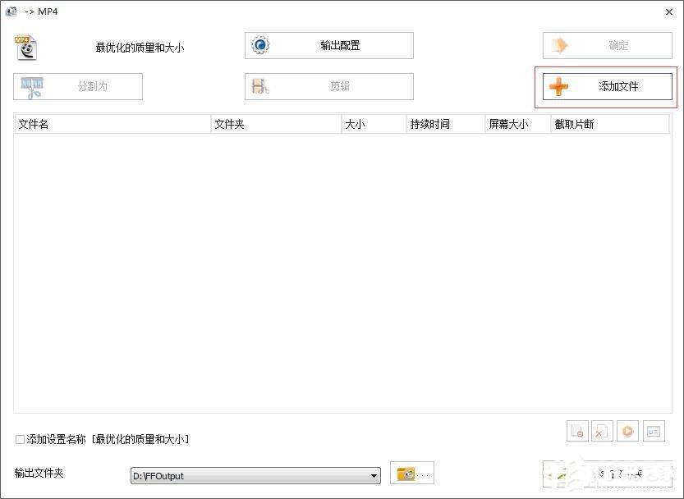The image size is (684, 499).
Task: Close the -> MP4 dialog window
Action: [668, 12]
